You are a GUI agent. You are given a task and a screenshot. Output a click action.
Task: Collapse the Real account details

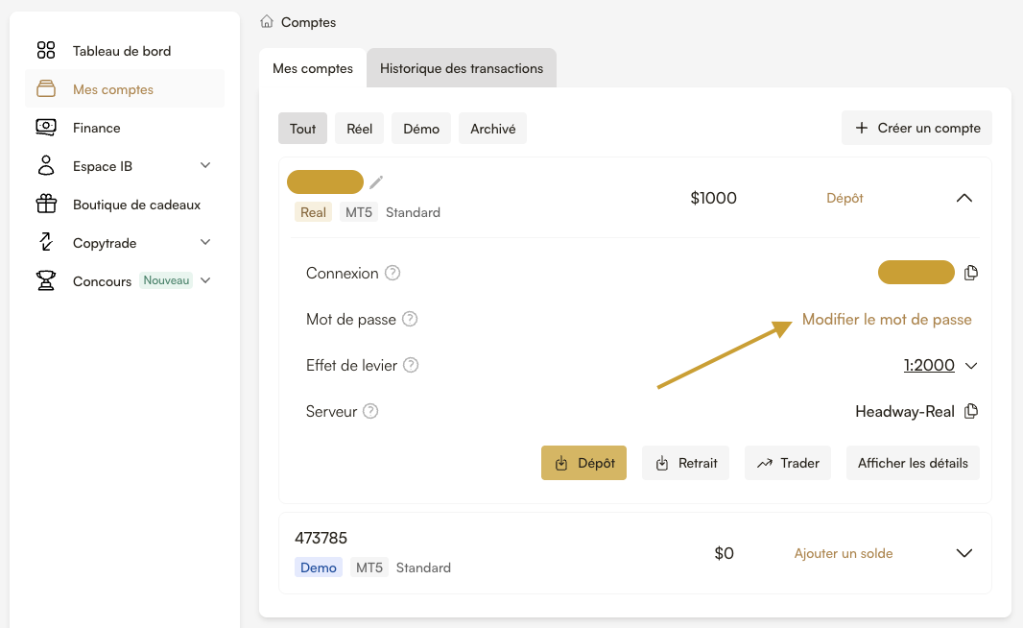(x=964, y=198)
